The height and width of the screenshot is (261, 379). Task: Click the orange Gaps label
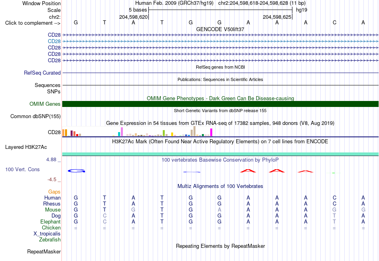click(x=54, y=192)
